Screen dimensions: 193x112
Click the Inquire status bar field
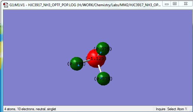[160, 109]
